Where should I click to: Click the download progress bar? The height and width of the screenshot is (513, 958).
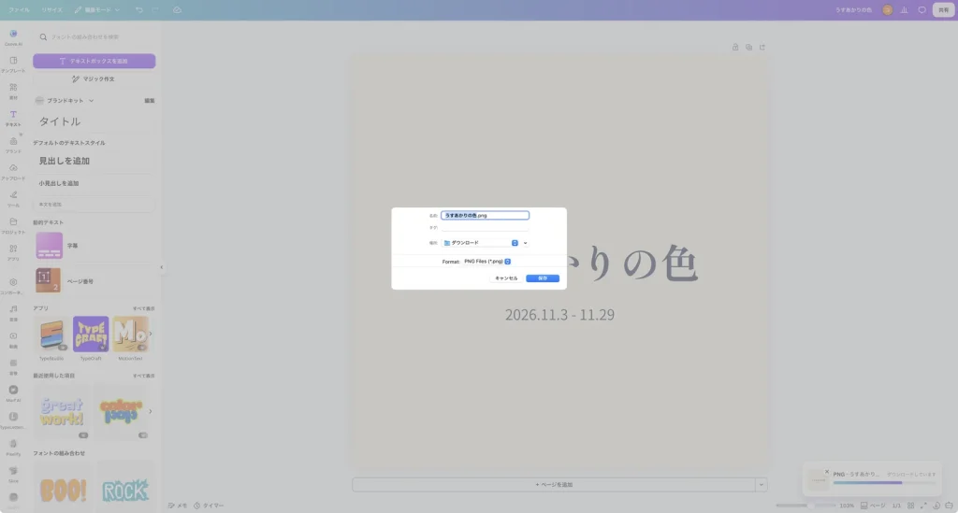(885, 483)
